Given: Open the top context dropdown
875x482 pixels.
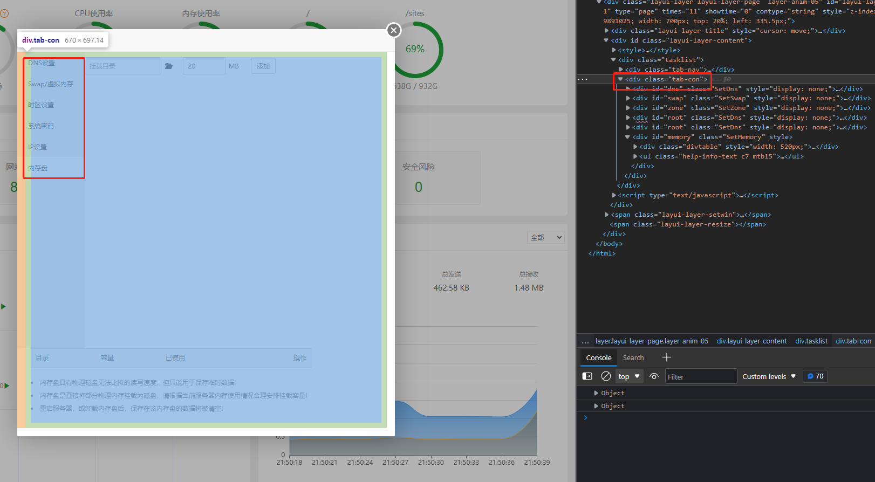Looking at the screenshot, I should coord(629,376).
